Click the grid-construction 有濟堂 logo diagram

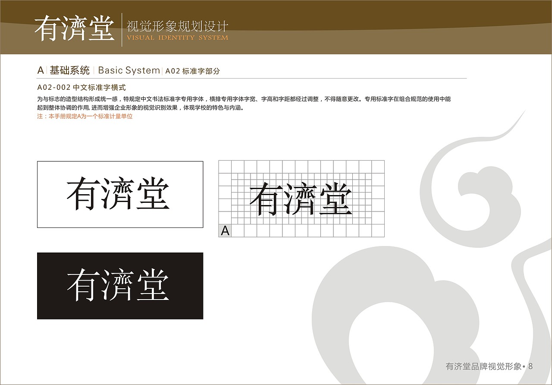[x=301, y=199]
